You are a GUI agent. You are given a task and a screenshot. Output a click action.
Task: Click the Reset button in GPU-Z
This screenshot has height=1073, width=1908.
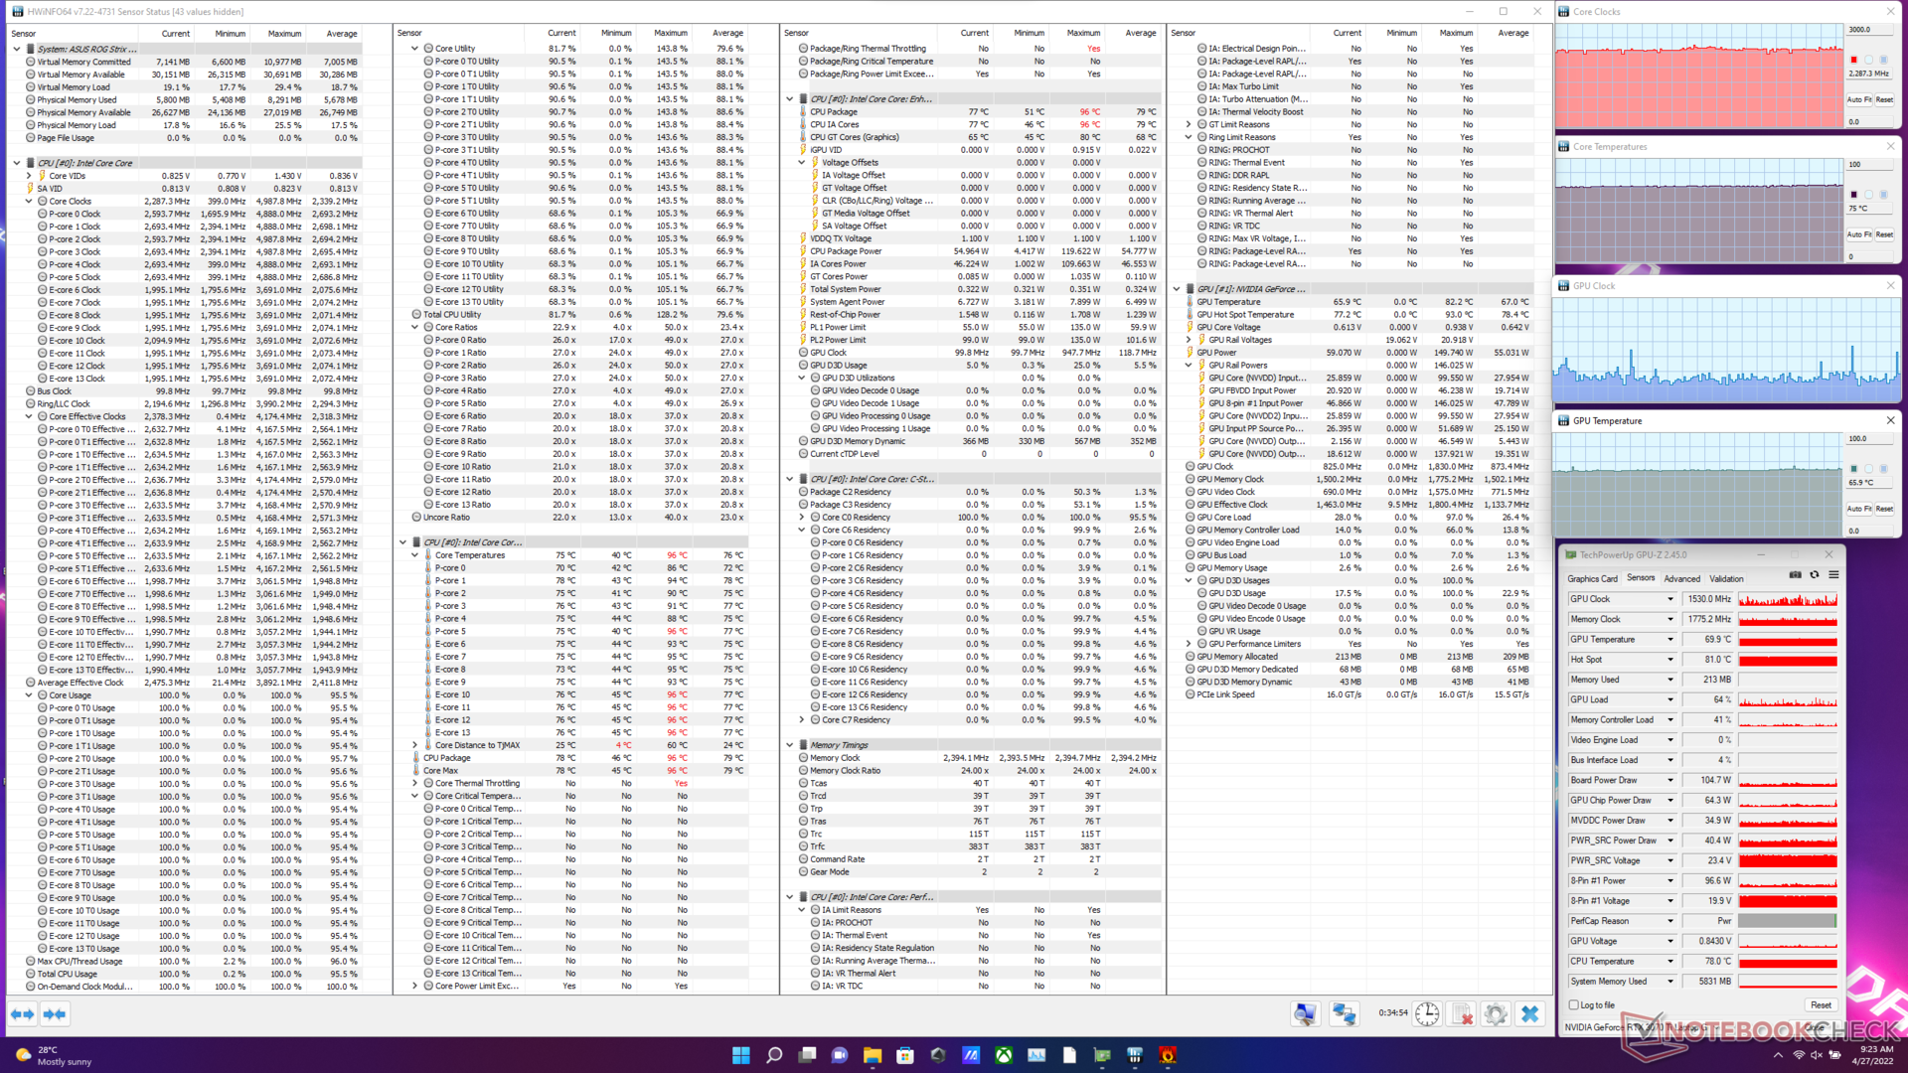pyautogui.click(x=1821, y=1005)
